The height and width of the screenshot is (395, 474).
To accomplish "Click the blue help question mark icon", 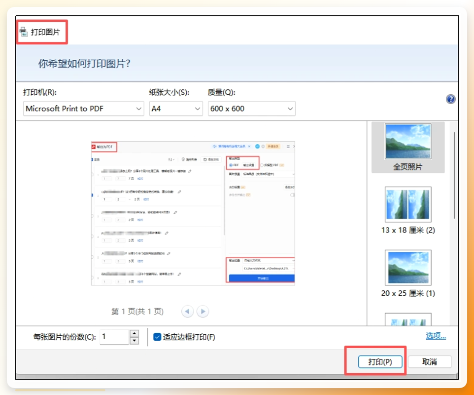I will (x=450, y=99).
